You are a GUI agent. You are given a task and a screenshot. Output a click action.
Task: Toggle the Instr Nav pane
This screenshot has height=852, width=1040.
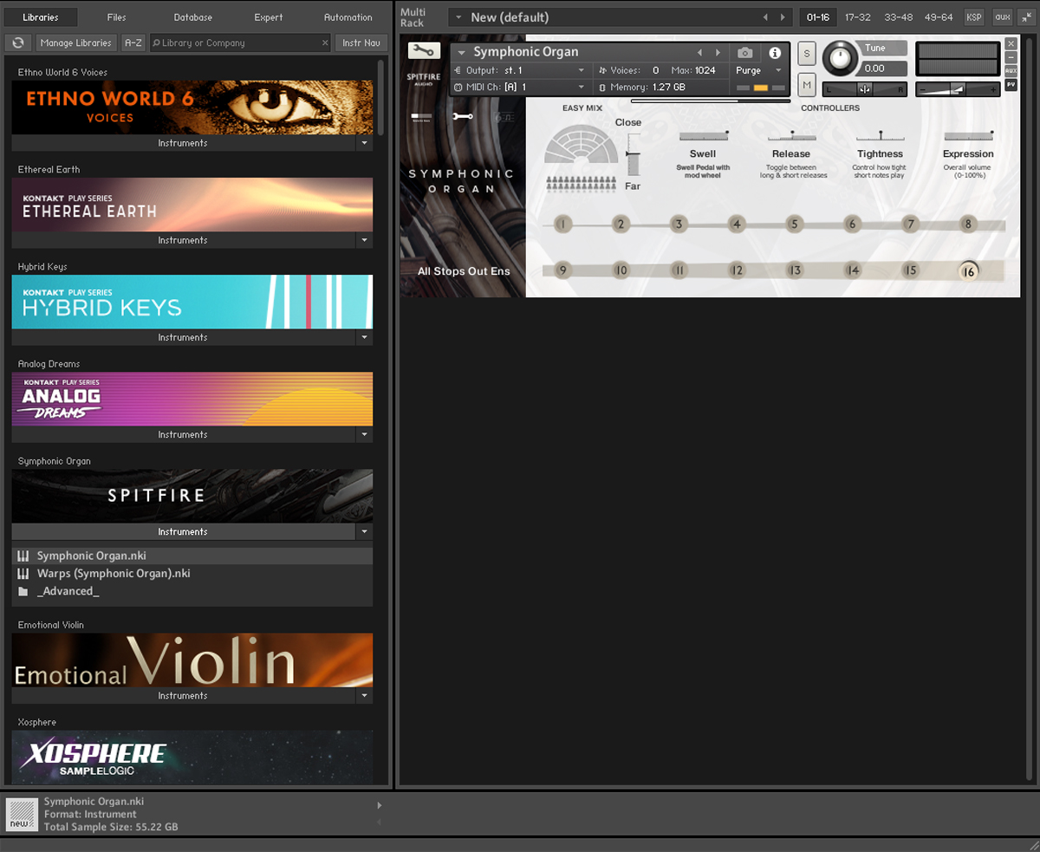tap(361, 42)
